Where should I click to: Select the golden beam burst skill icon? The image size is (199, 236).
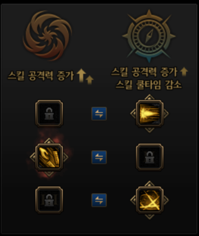[x=150, y=114]
